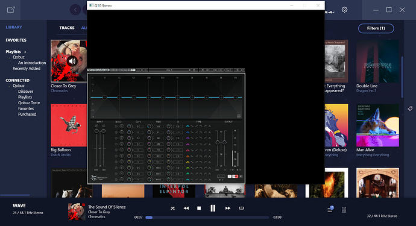Click band 7 number button in Q10

pos(122,162)
